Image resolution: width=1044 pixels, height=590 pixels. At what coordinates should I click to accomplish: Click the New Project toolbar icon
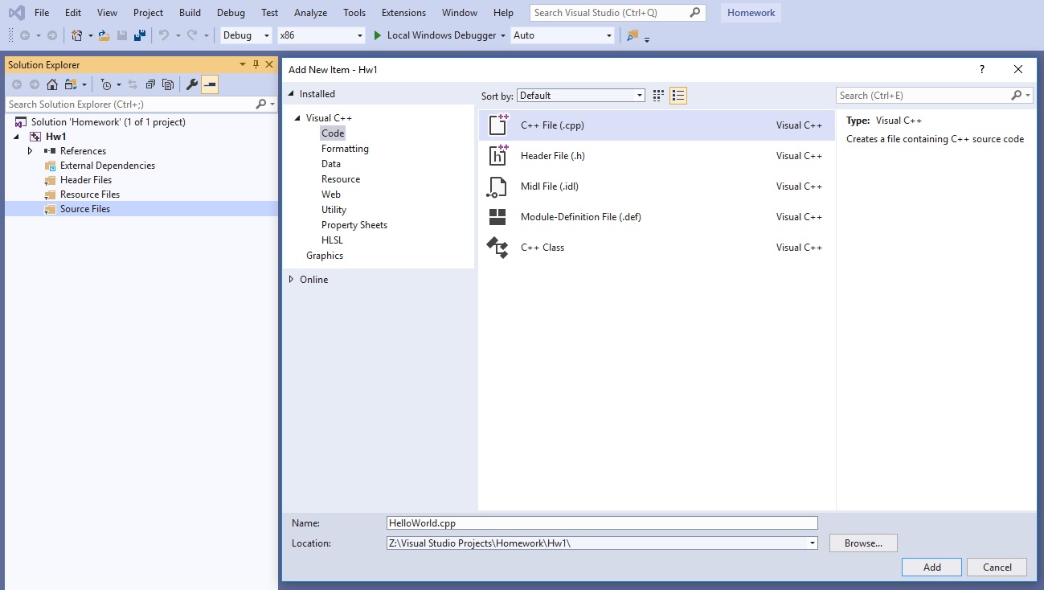(x=77, y=35)
